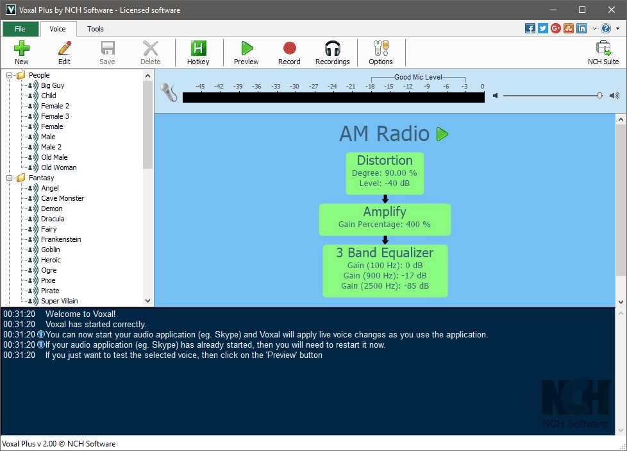Select the Old Woman voice

coord(59,167)
